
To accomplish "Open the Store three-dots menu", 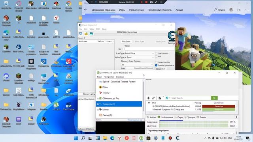I will (x=247, y=10).
